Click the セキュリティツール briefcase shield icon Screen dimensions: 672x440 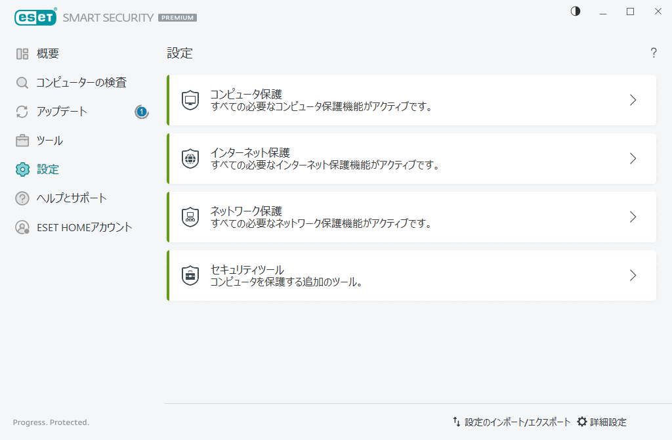pos(190,275)
